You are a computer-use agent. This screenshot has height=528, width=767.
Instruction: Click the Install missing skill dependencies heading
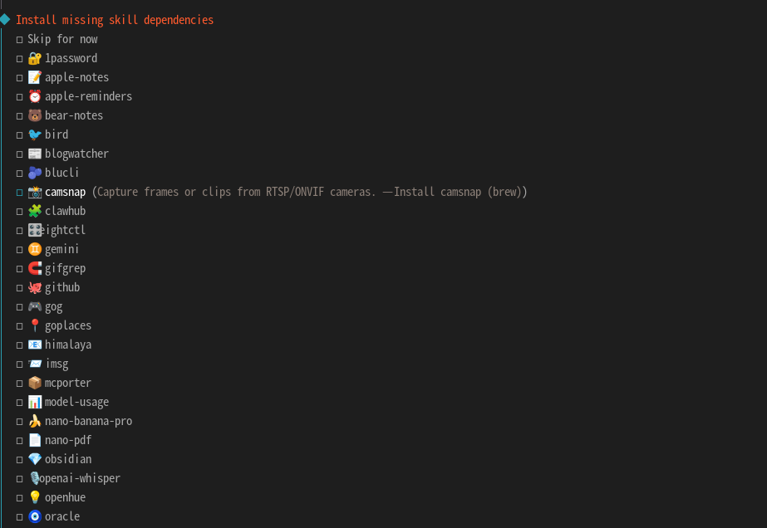coord(115,20)
